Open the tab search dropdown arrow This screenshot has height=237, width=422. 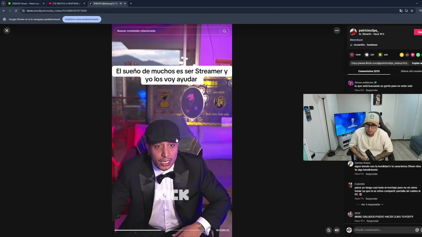point(3,3)
